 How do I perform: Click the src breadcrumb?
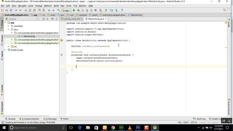click(43, 15)
